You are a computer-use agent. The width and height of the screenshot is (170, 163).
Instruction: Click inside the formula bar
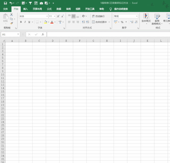pos(109,35)
